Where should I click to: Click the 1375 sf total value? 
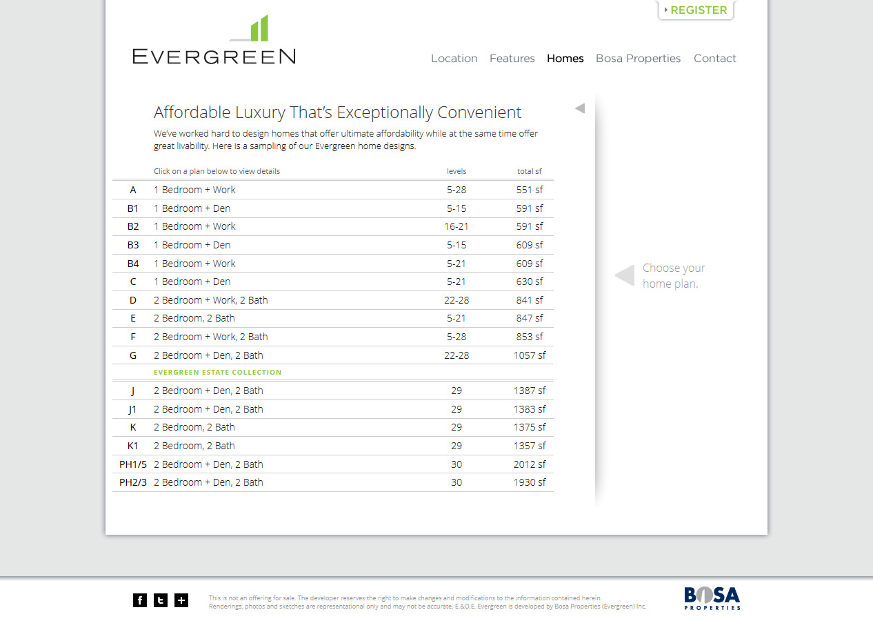[530, 427]
